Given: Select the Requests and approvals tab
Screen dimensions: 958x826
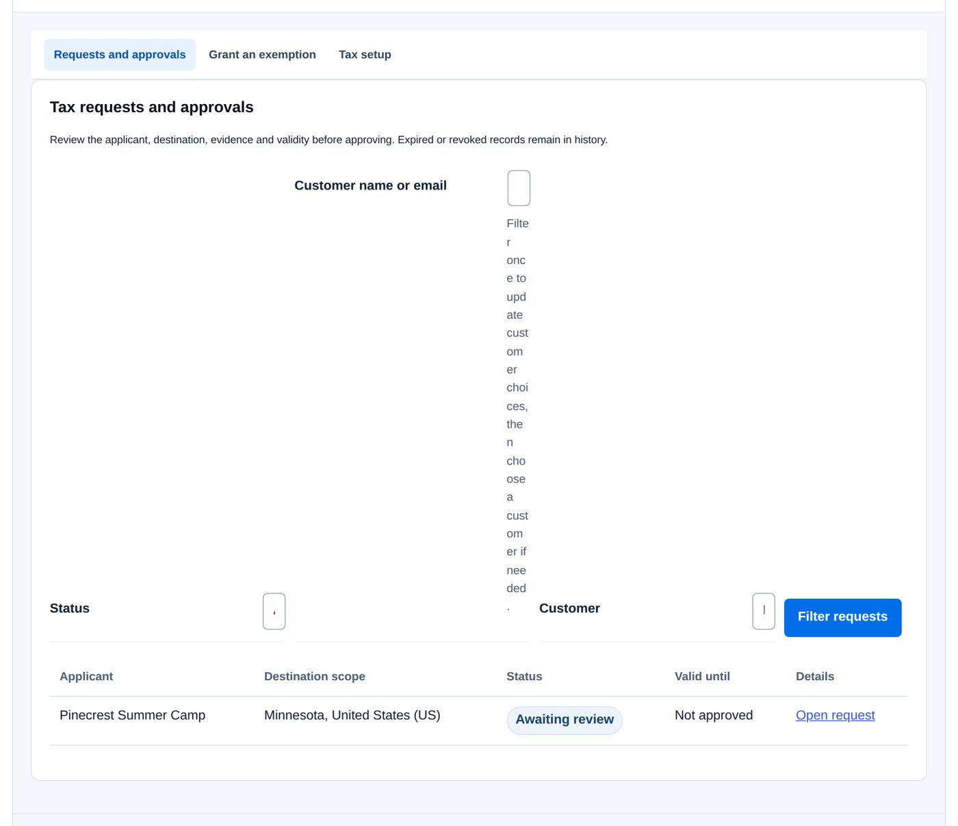Looking at the screenshot, I should 120,55.
